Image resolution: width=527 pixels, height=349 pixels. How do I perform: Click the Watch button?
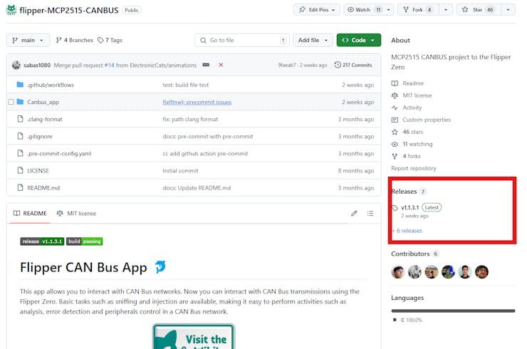coord(364,10)
